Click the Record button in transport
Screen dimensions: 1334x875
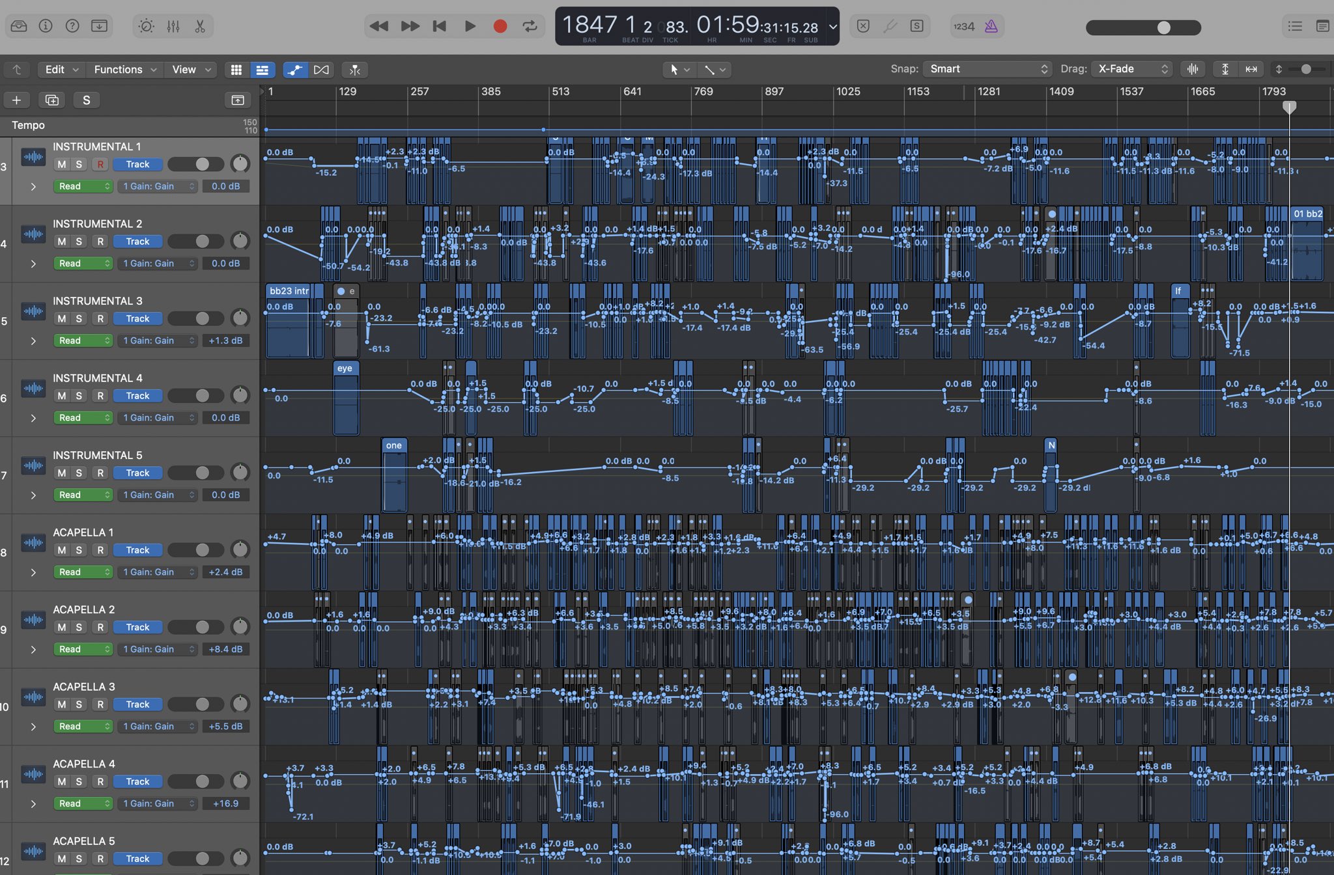(x=500, y=26)
